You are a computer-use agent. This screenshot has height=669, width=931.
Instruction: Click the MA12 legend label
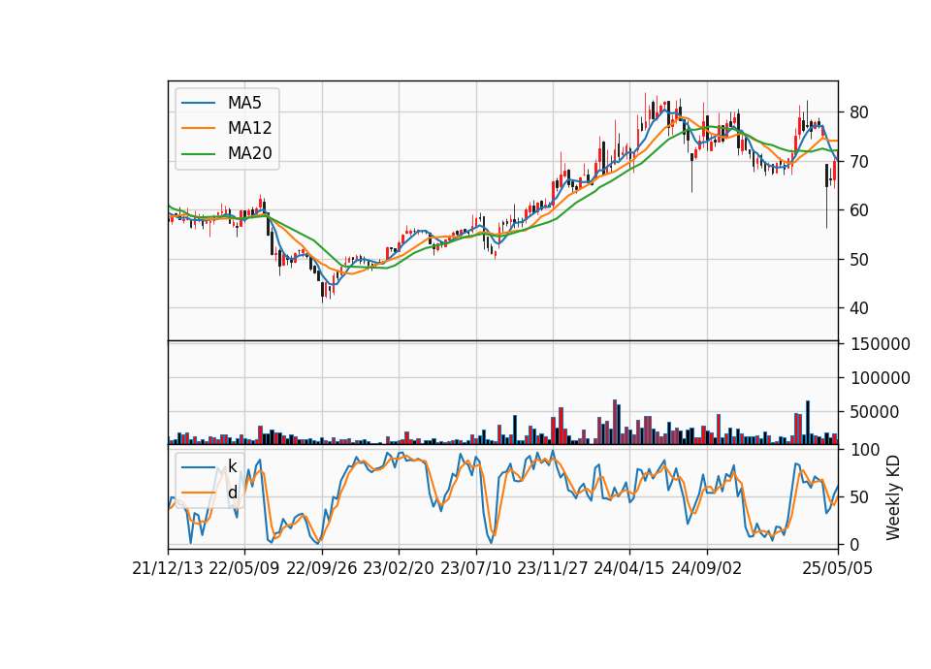[250, 128]
